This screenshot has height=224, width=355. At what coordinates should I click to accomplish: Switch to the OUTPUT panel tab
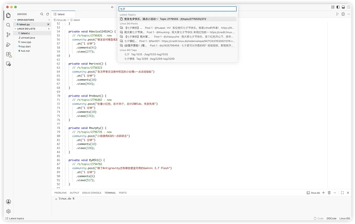pos(74,193)
